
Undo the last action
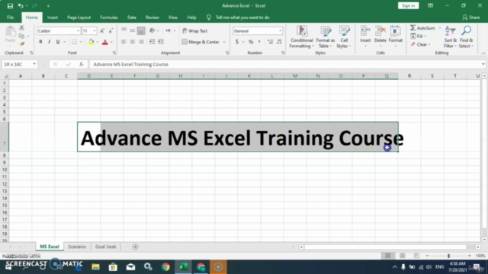tap(21, 5)
